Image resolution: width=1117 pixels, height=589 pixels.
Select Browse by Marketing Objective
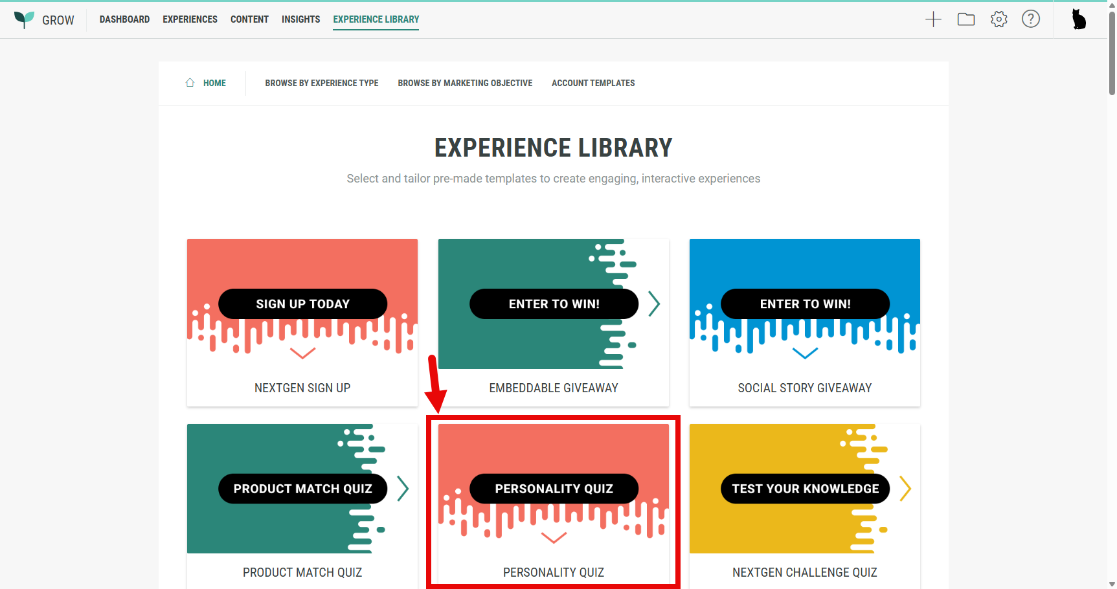465,83
